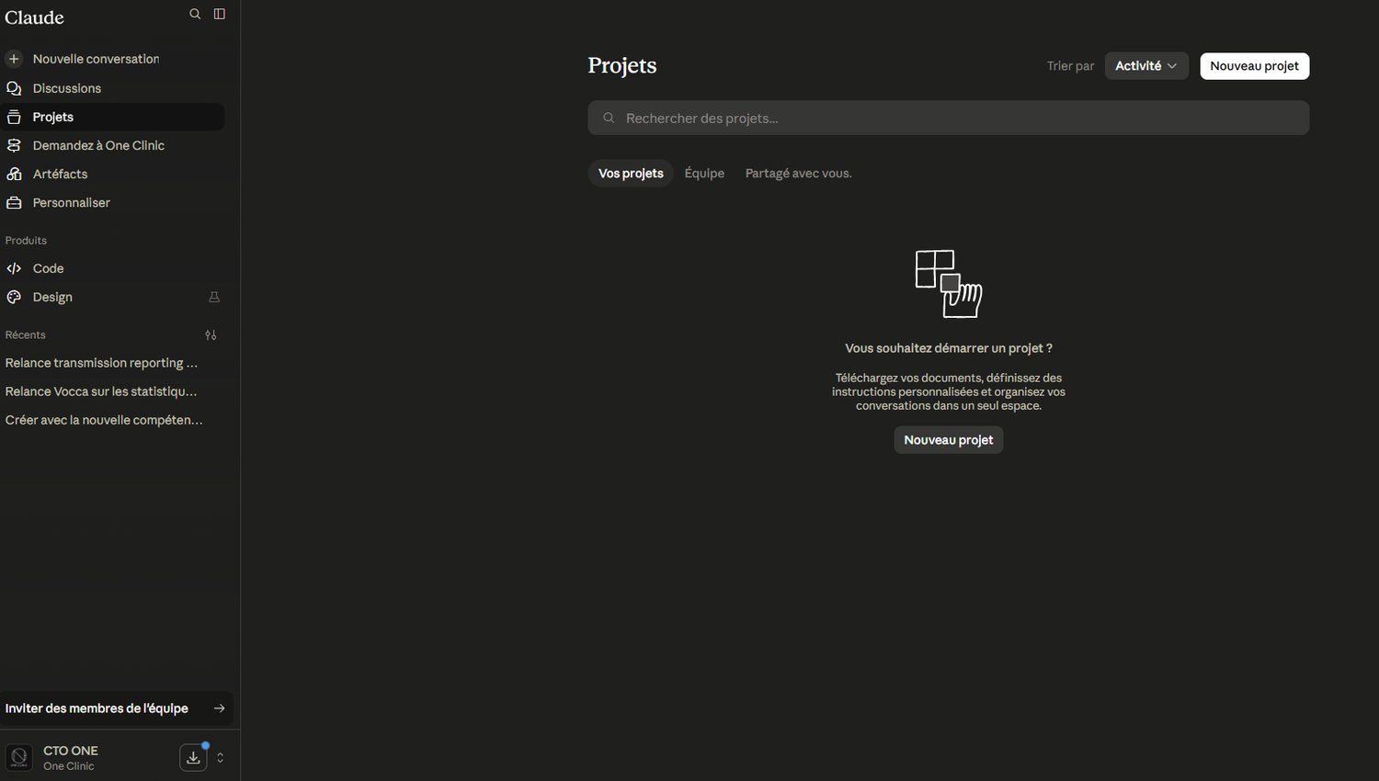Click the Projets stack icon in sidebar
This screenshot has height=781, width=1379.
tap(14, 117)
